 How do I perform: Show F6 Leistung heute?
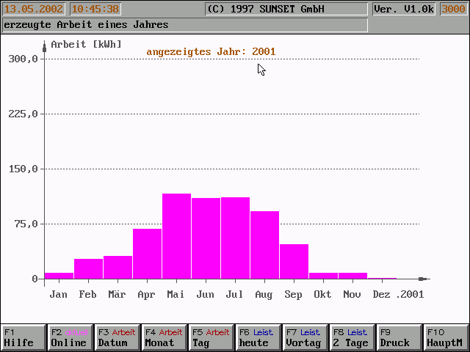click(258, 337)
